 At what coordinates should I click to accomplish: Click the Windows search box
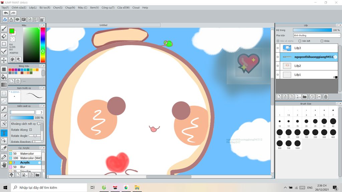pos(49,187)
